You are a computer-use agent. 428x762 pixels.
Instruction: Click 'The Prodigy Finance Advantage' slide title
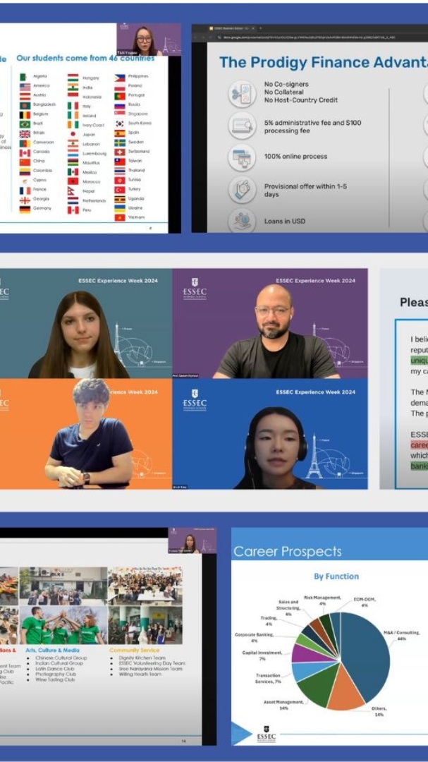[x=323, y=62]
